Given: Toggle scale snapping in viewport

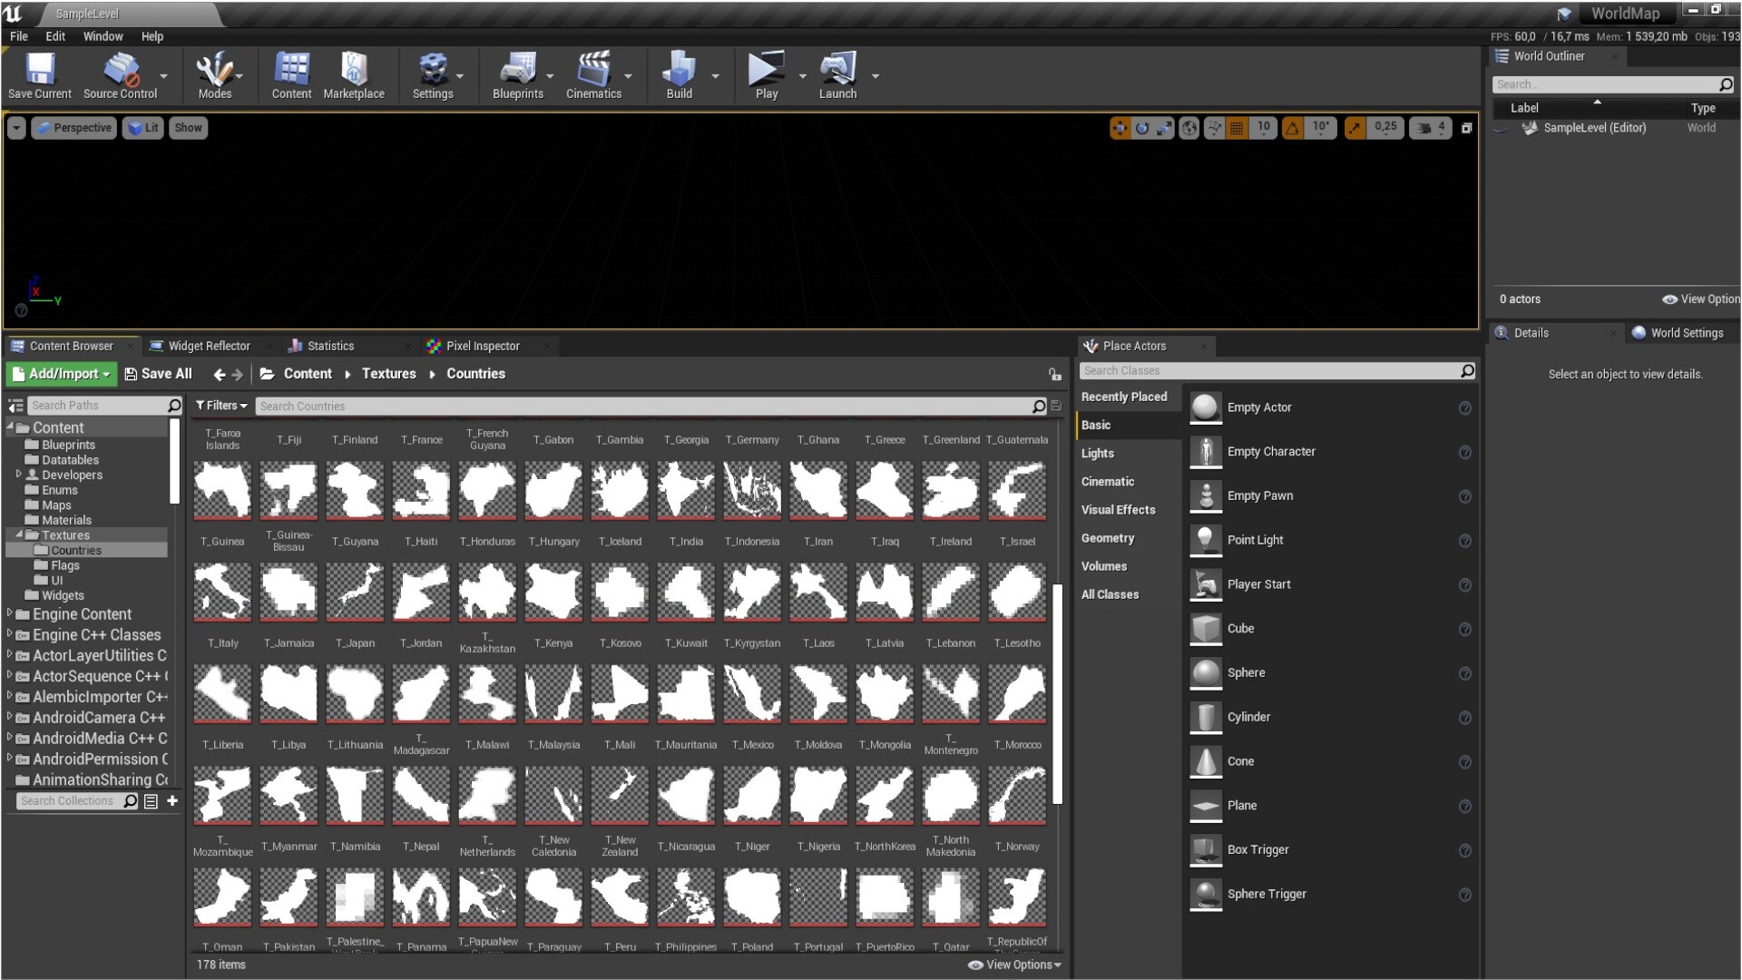Looking at the screenshot, I should click(x=1355, y=128).
